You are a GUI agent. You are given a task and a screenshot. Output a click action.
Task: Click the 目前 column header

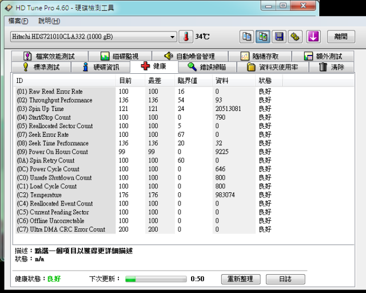[130, 81]
